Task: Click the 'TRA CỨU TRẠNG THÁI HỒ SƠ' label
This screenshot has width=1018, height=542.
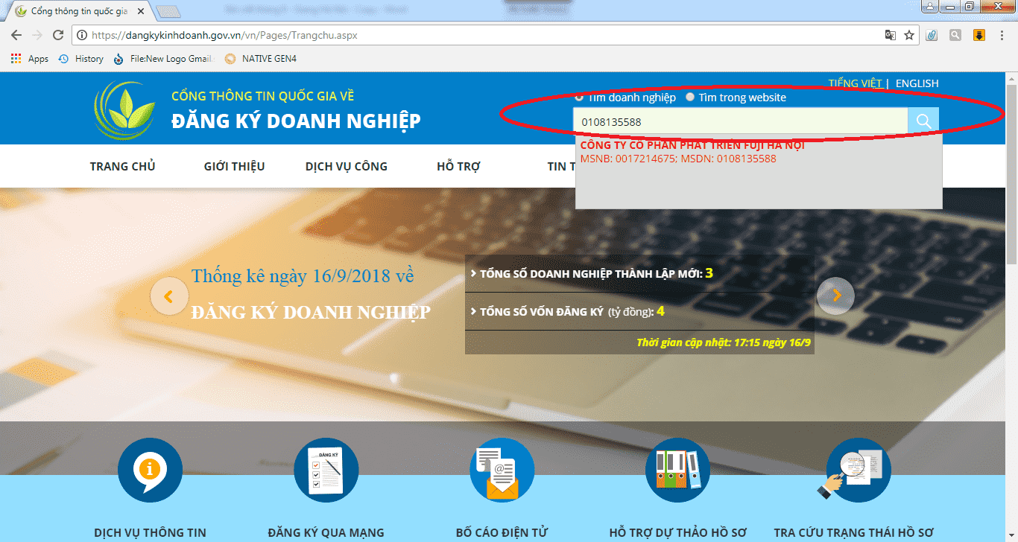Action: tap(853, 532)
